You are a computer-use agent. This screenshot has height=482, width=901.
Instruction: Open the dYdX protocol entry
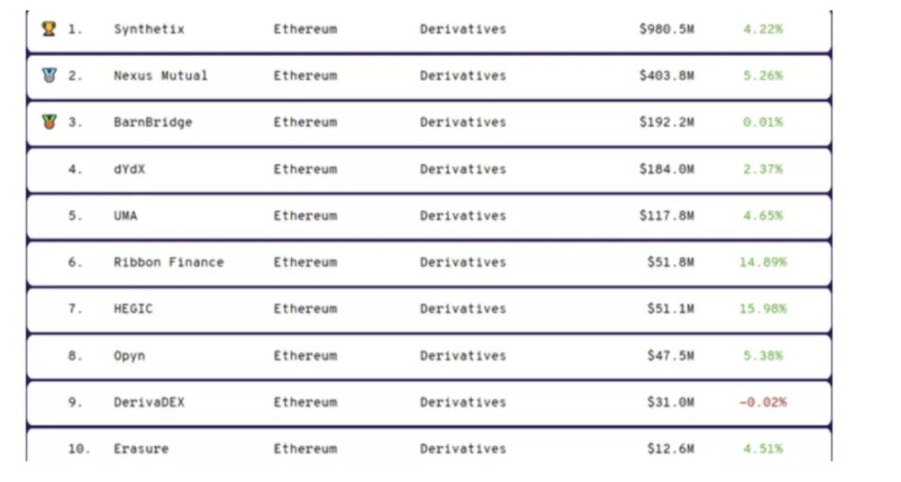(x=129, y=169)
